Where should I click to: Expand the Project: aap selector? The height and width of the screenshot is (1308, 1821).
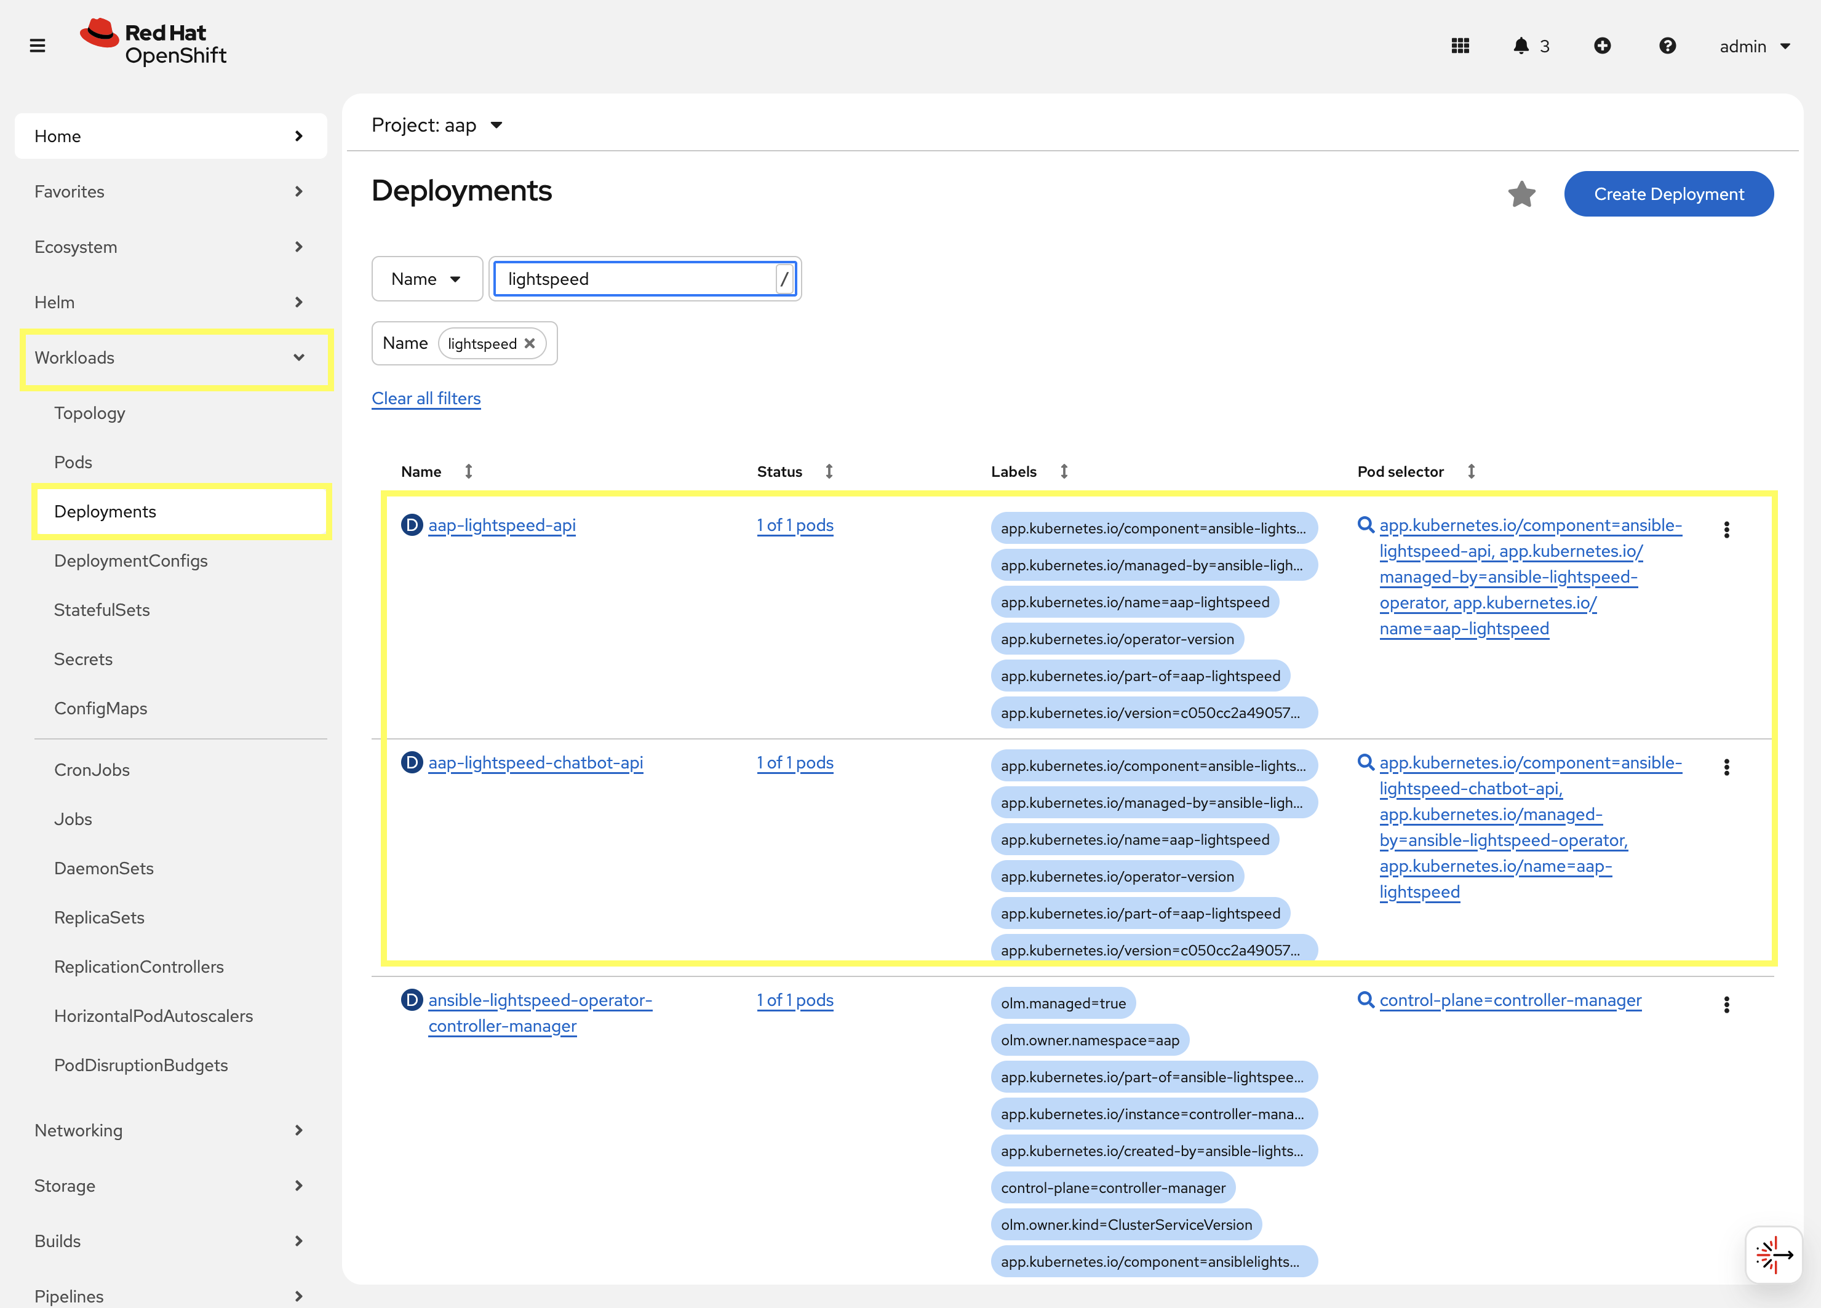[x=439, y=126]
